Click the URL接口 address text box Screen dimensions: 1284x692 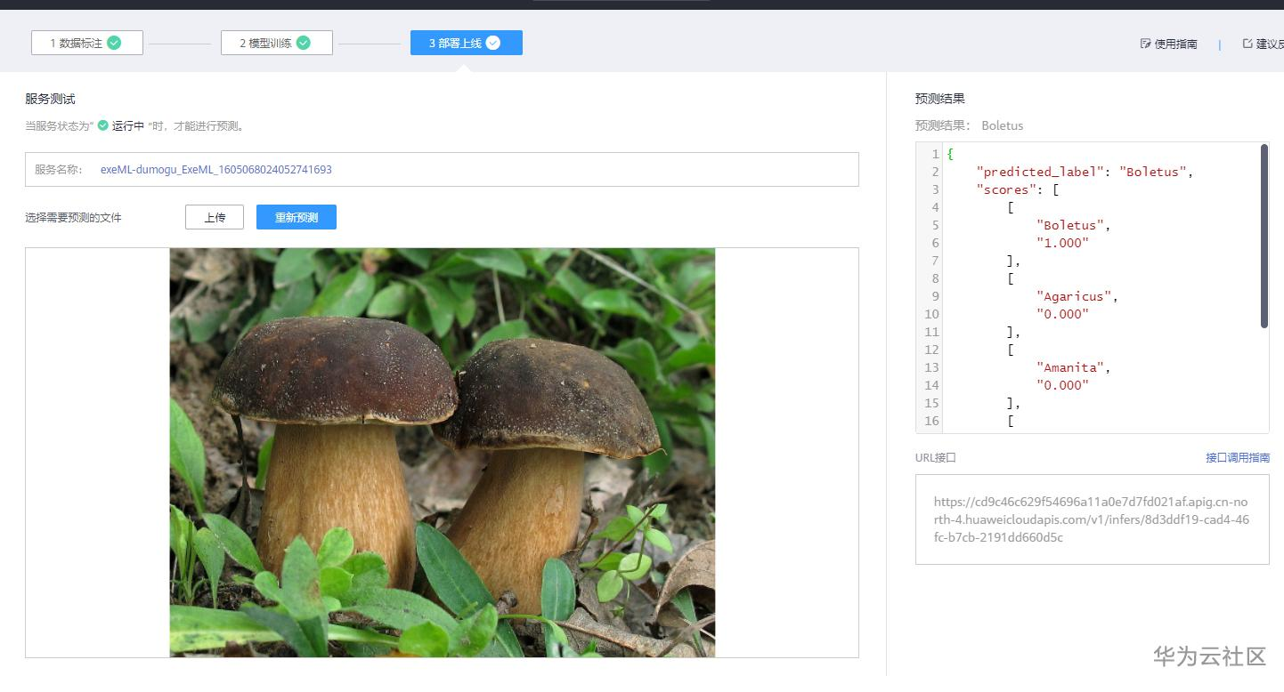[1093, 519]
